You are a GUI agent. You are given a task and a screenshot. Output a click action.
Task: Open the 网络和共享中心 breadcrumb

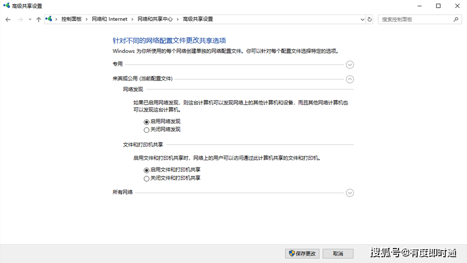155,19
